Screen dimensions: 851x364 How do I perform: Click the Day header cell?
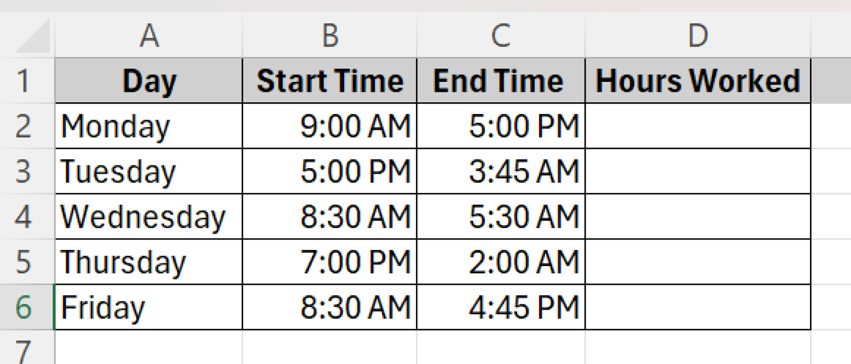pos(148,80)
